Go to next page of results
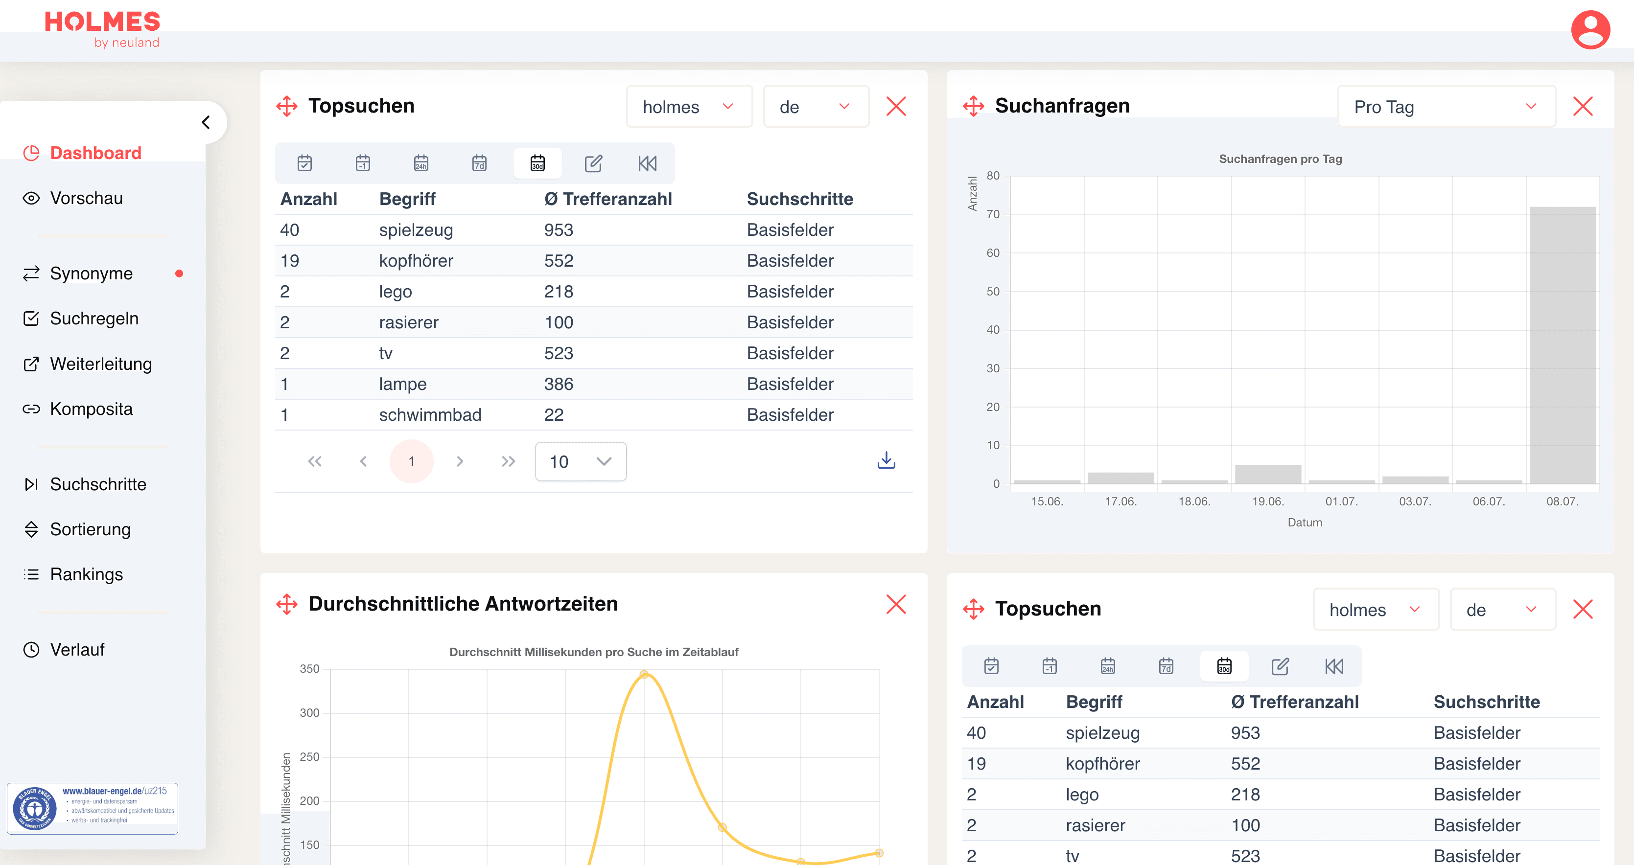 (x=460, y=461)
